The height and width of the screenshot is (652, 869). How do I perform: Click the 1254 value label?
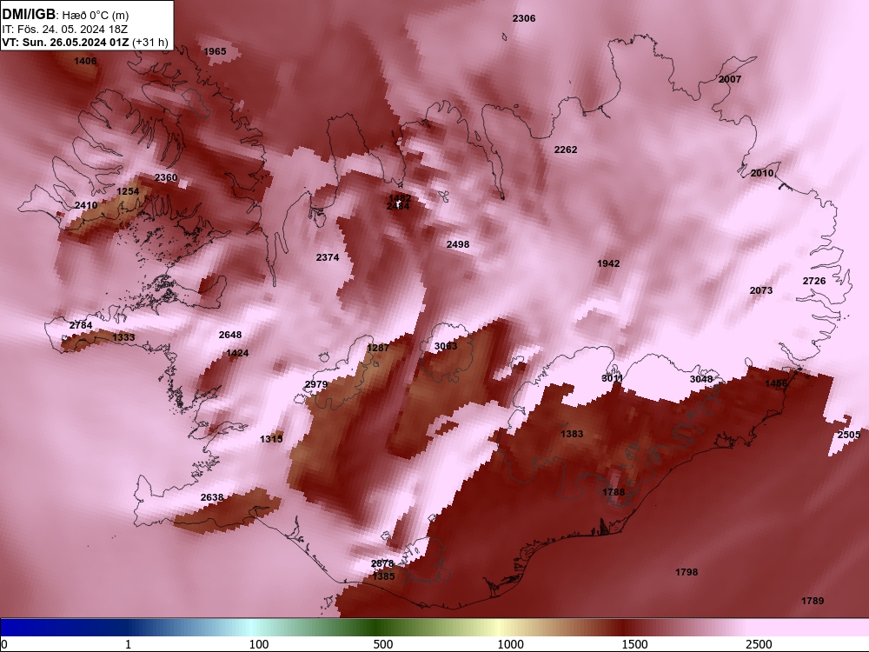[x=128, y=191]
